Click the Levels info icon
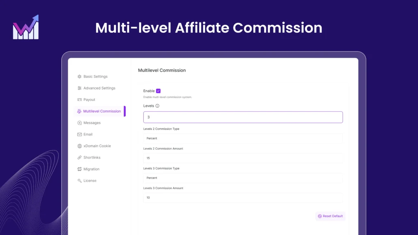Screen dimensions: 418x235 point(157,106)
